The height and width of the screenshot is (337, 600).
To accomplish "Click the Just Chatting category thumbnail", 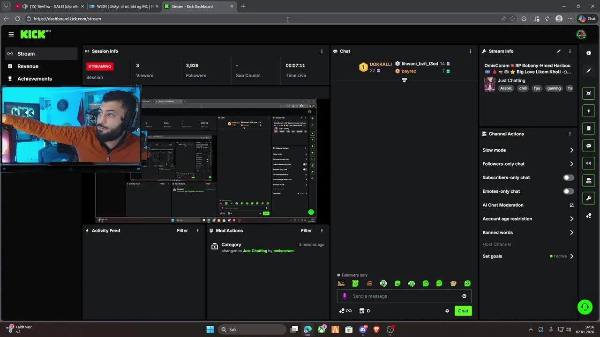I will click(x=489, y=84).
